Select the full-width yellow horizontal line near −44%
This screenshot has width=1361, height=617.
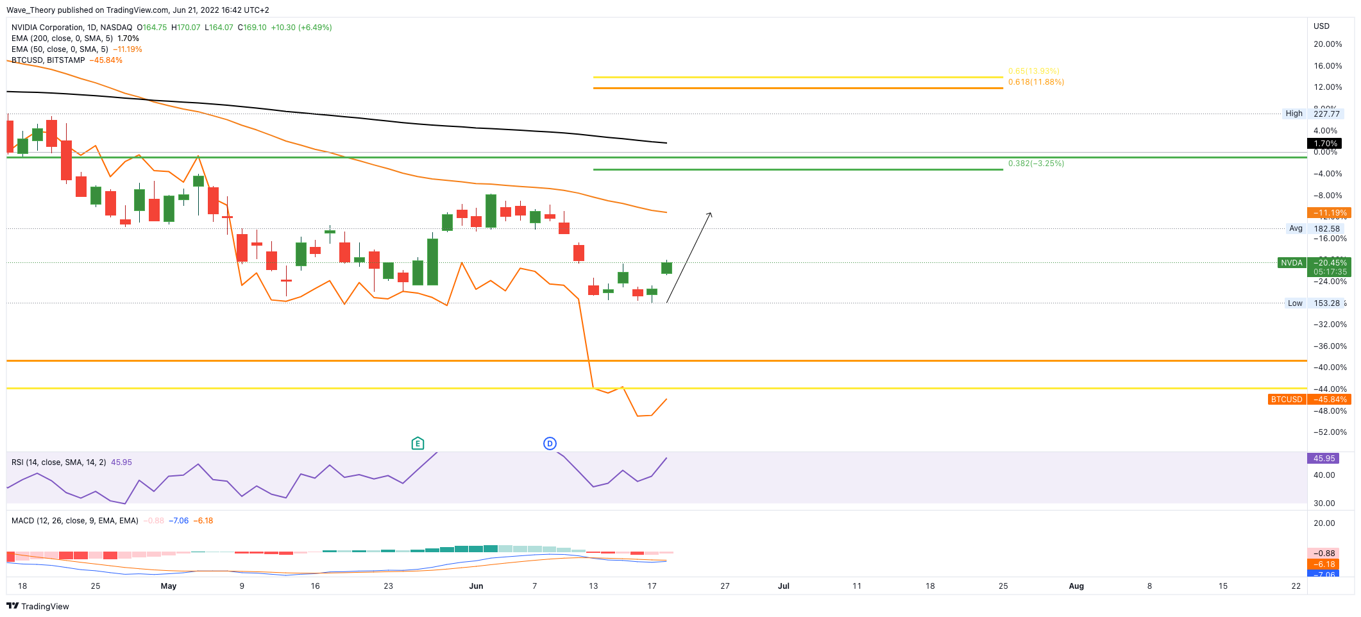[657, 389]
